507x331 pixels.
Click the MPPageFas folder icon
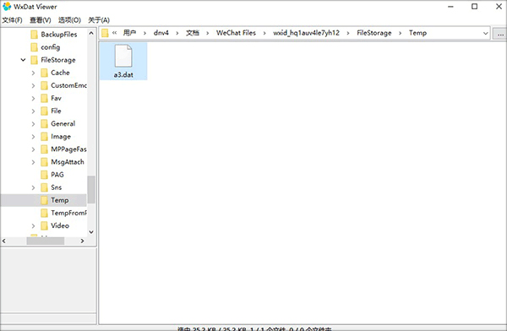click(x=44, y=149)
